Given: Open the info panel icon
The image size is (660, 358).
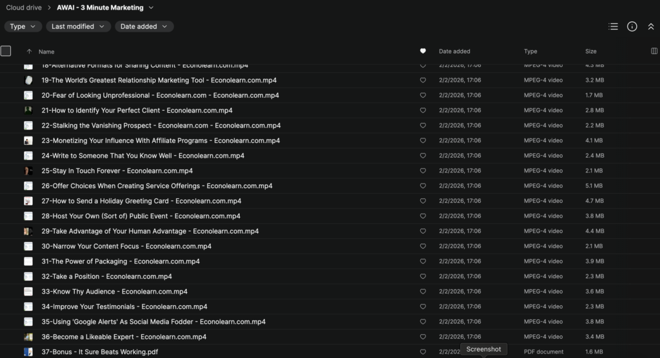Looking at the screenshot, I should click(632, 26).
